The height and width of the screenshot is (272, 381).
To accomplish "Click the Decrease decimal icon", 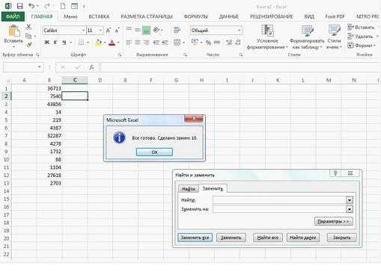I will tap(238, 43).
